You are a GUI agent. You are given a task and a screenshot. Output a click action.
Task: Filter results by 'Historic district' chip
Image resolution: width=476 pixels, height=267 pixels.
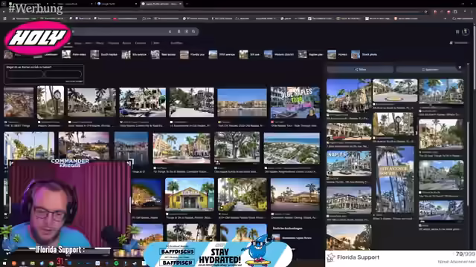[280, 54]
